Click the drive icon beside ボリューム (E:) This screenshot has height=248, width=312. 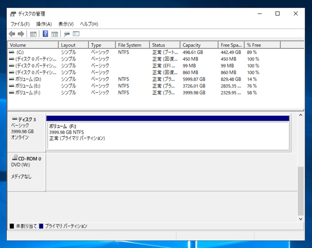(x=12, y=86)
